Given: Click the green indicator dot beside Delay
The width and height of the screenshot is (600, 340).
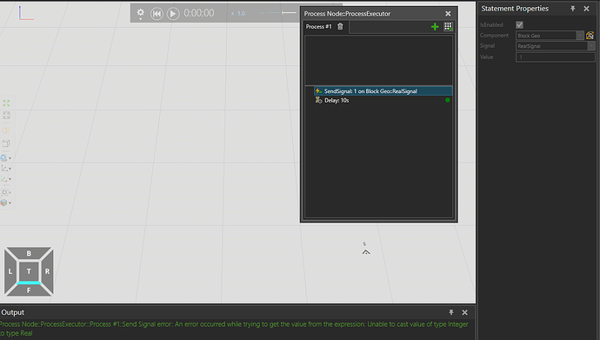Looking at the screenshot, I should click(x=447, y=100).
